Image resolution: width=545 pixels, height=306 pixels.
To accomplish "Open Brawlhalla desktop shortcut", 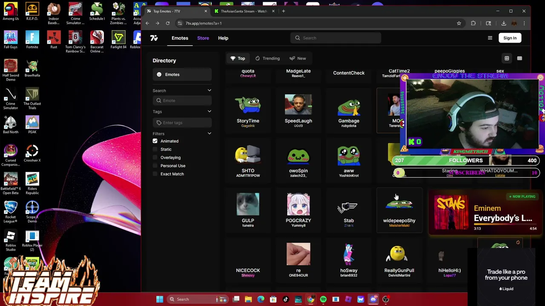I will (32, 68).
